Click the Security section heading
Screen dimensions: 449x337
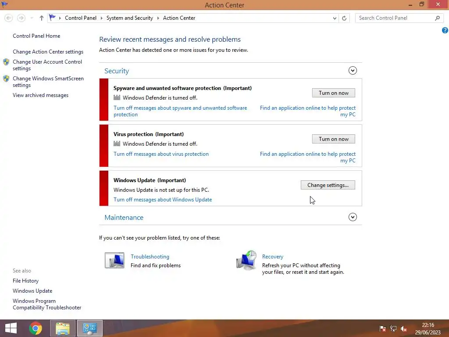(x=117, y=71)
